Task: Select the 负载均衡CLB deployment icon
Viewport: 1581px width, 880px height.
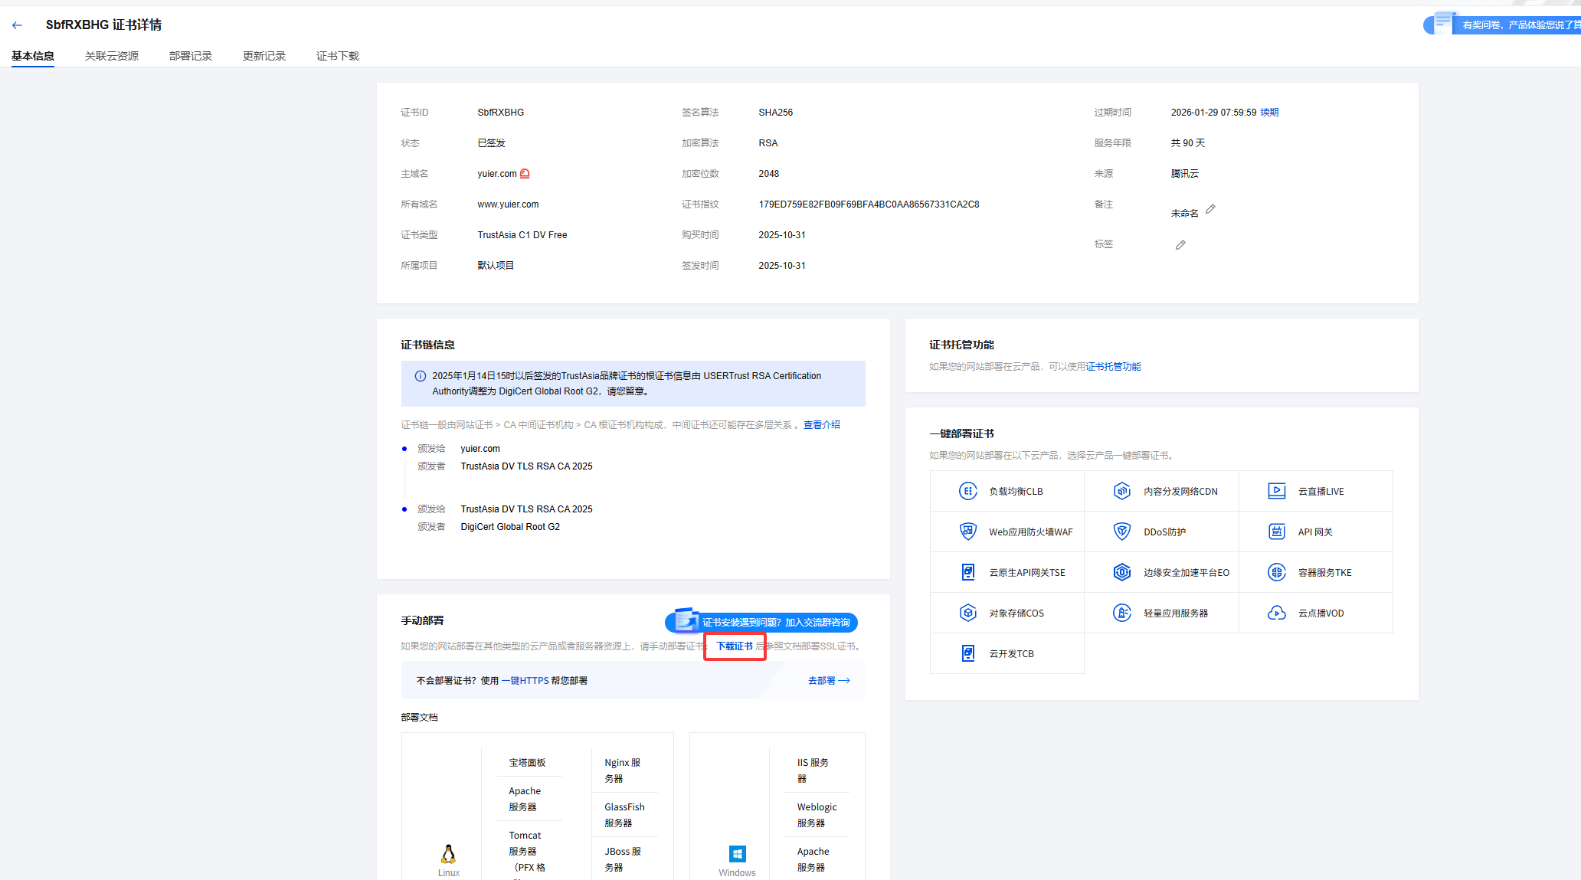Action: click(968, 491)
